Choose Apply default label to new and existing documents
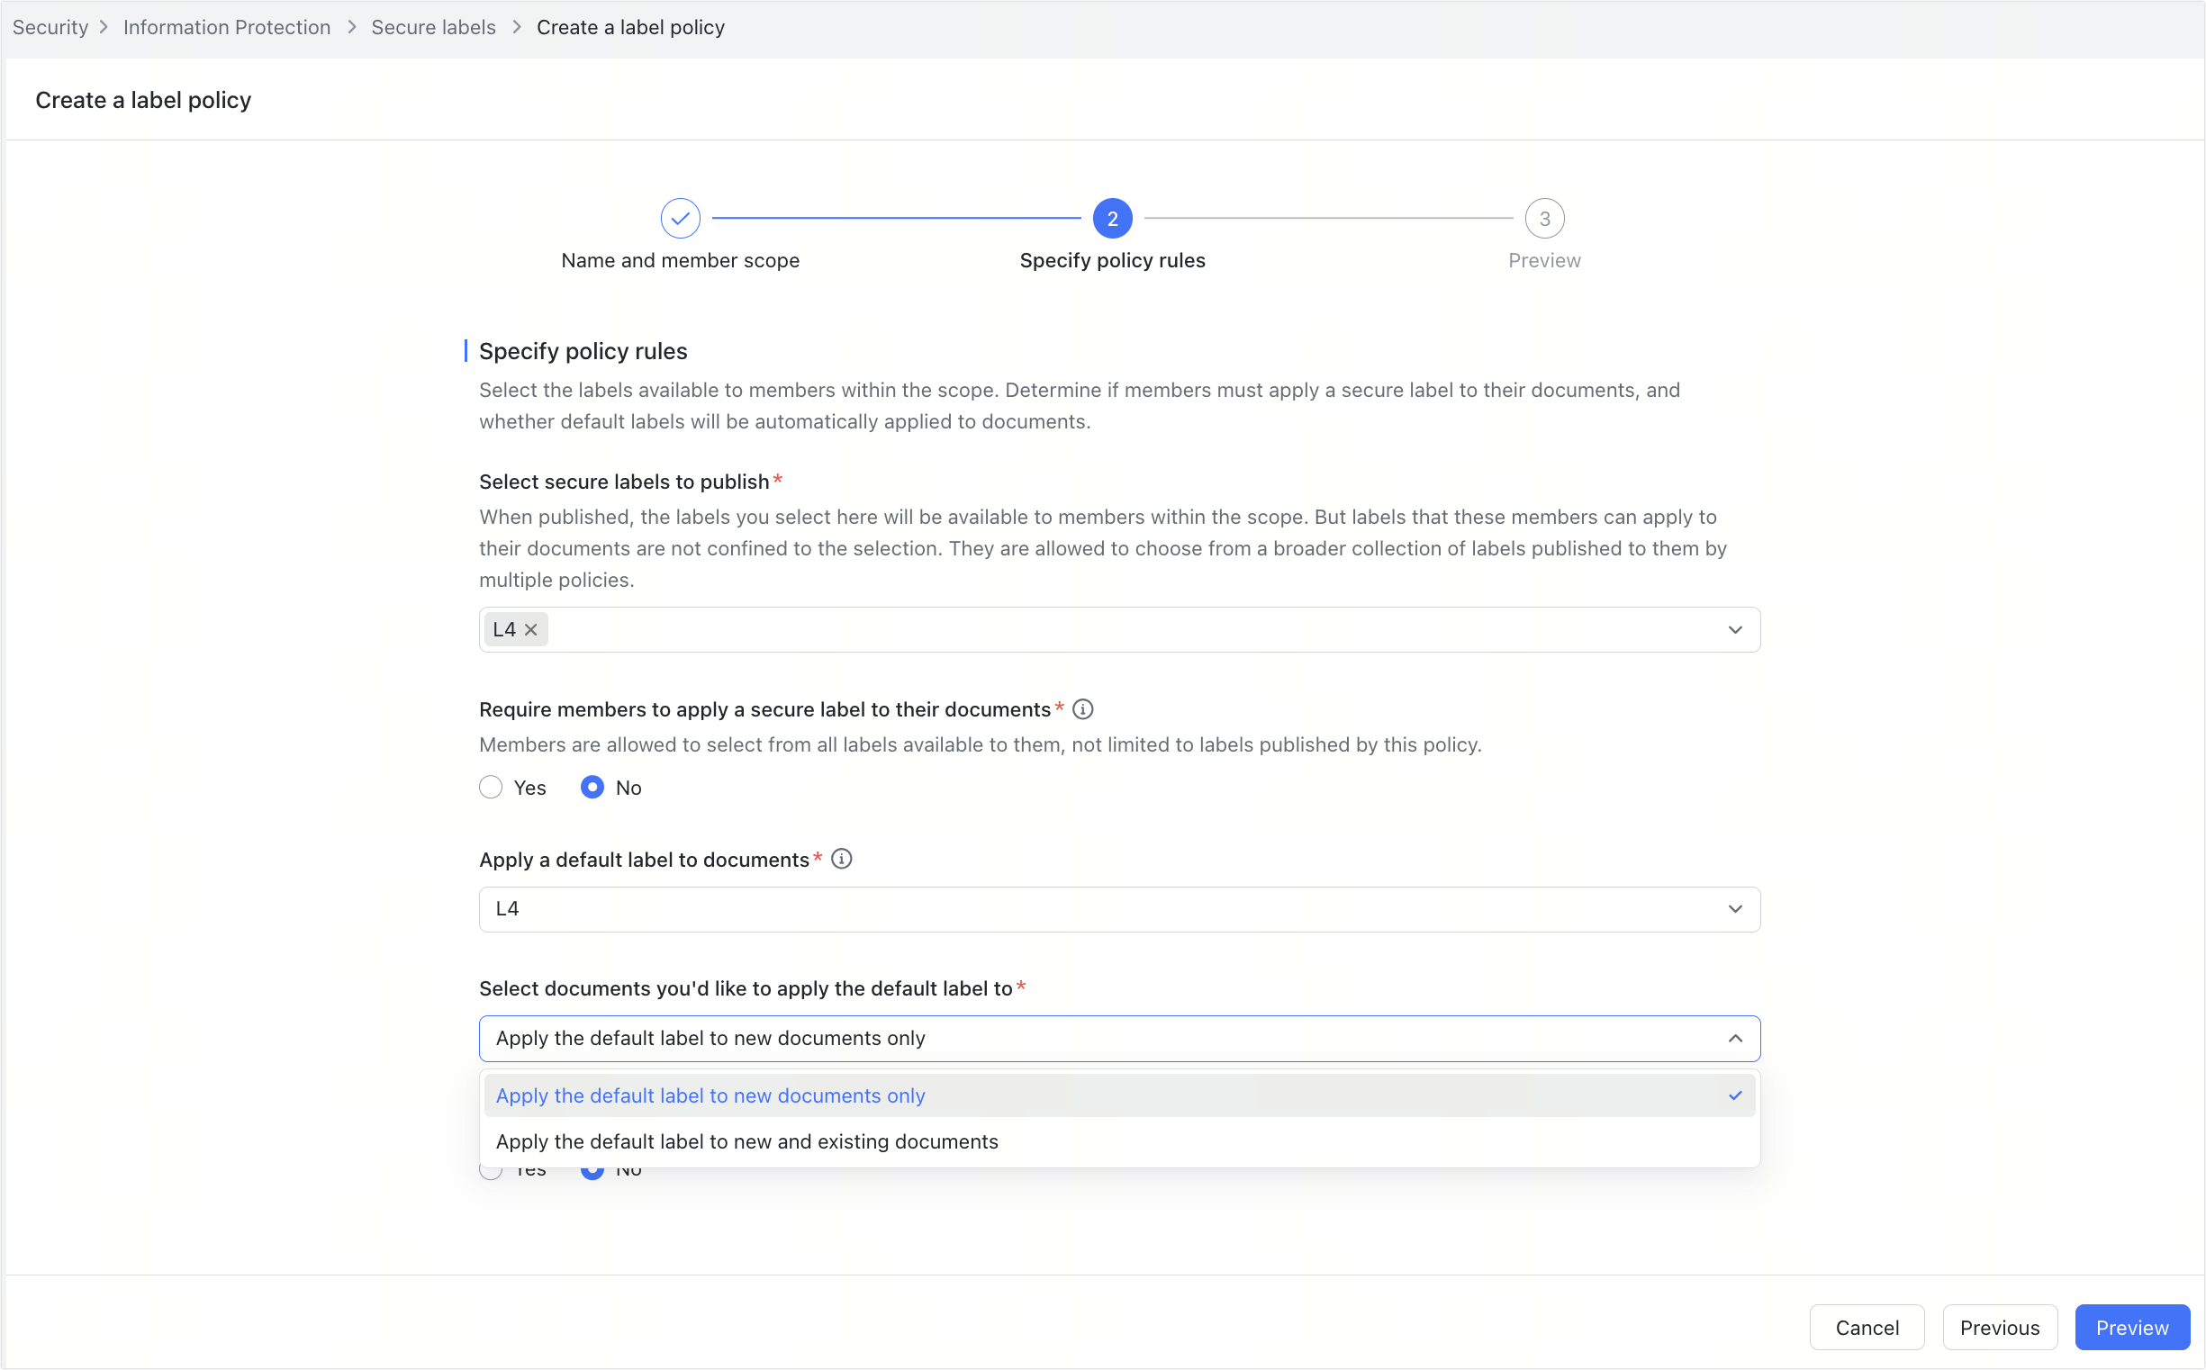The image size is (2206, 1370). tap(746, 1141)
